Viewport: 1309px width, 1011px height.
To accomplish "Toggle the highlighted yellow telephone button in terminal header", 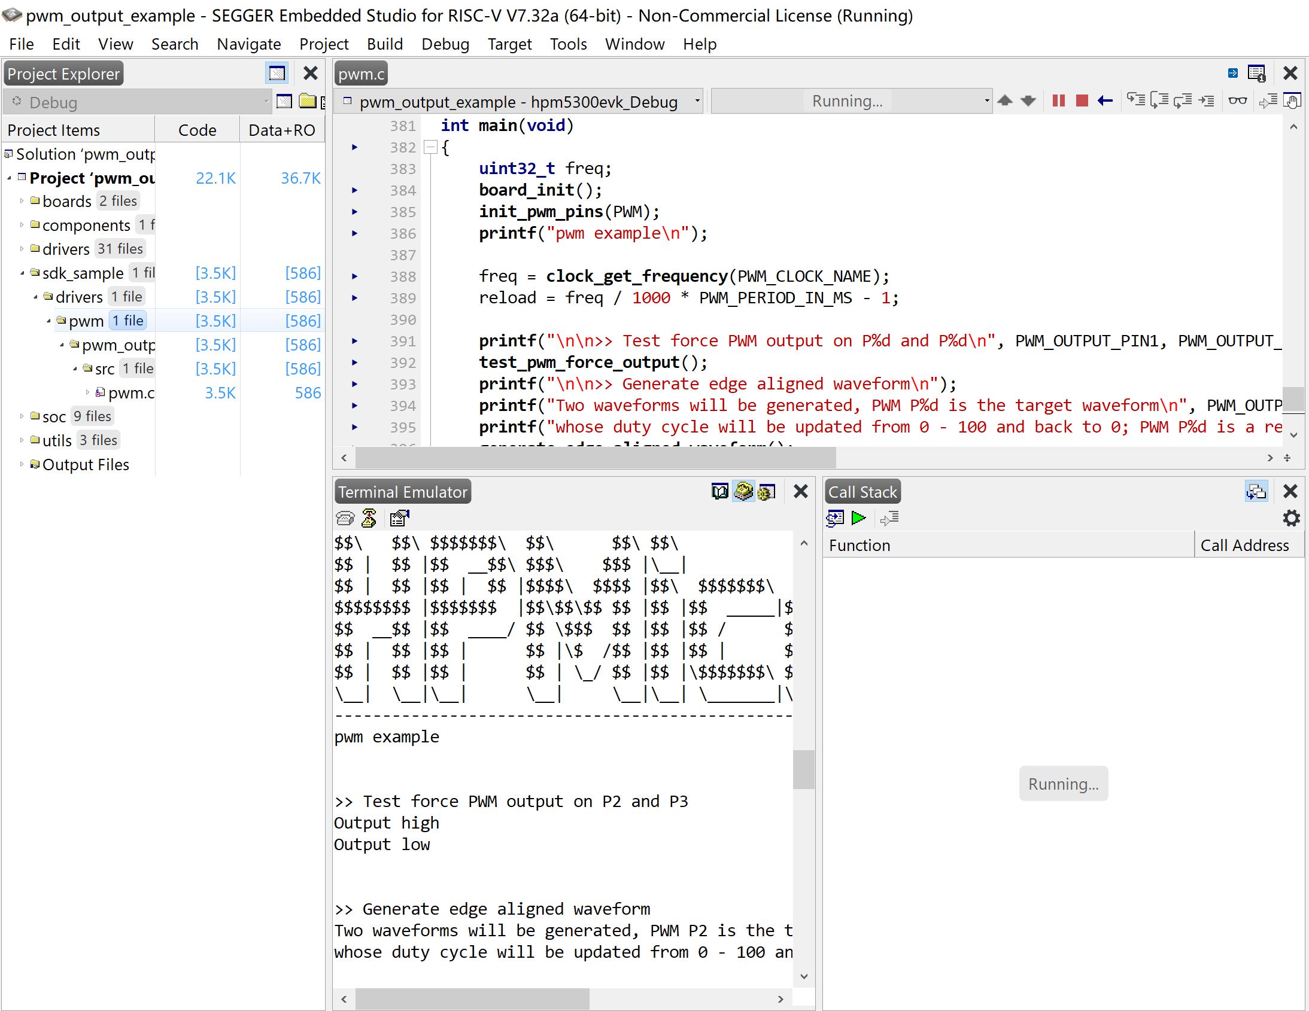I will (x=743, y=492).
